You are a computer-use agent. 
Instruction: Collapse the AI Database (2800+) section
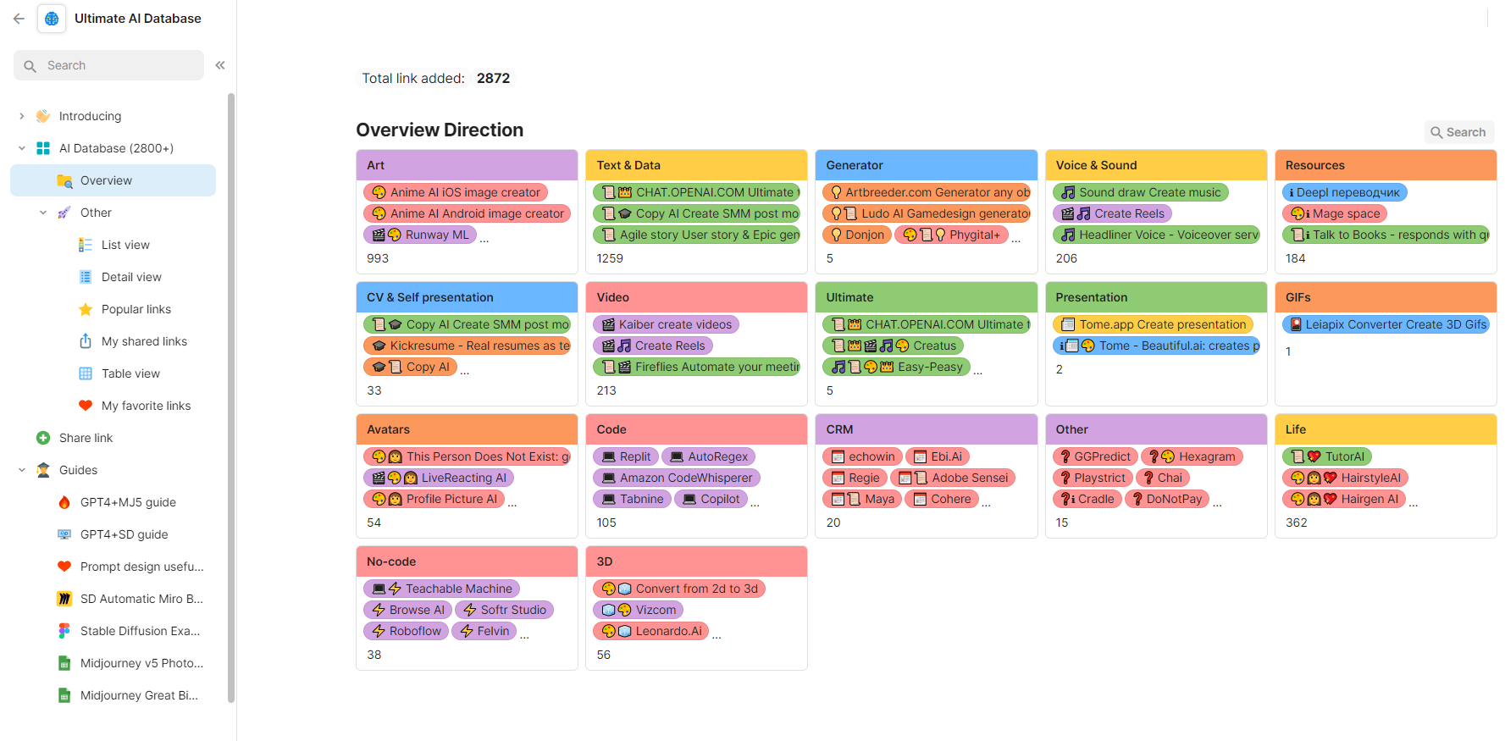click(x=22, y=148)
